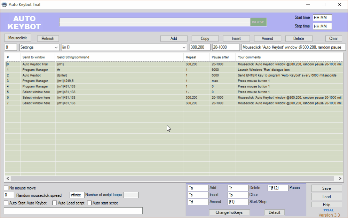
Task: Click the Refresh button
Action: tap(48, 38)
